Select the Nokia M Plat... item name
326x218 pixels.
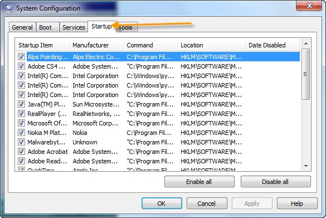[47, 133]
